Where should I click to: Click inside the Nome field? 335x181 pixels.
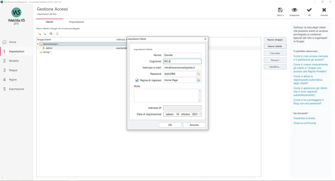click(x=182, y=55)
